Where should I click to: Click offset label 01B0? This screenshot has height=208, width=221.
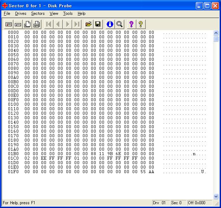13,154
